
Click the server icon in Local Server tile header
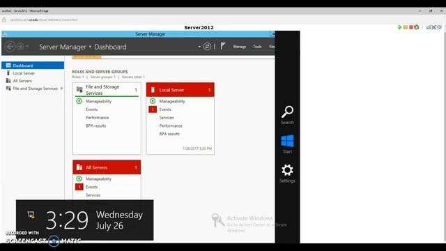[153, 90]
